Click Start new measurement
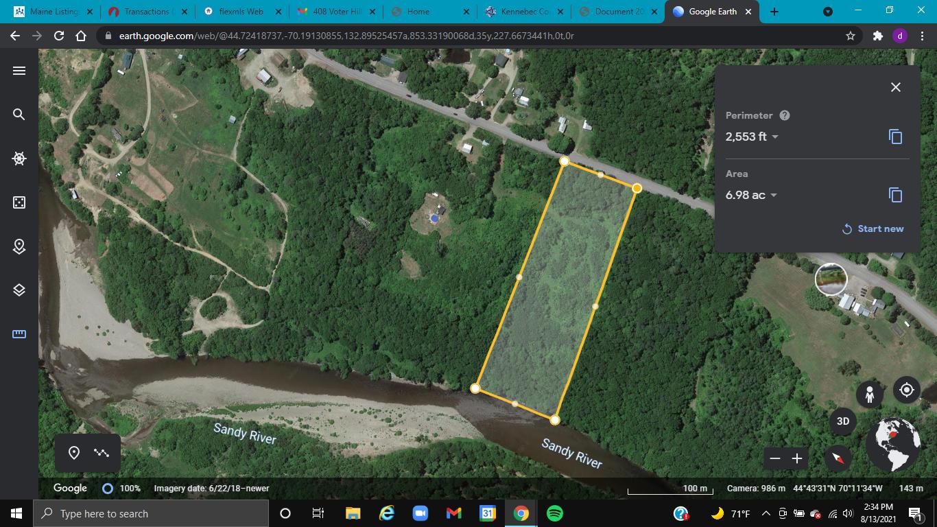Screen dimensions: 937x527 point(873,229)
